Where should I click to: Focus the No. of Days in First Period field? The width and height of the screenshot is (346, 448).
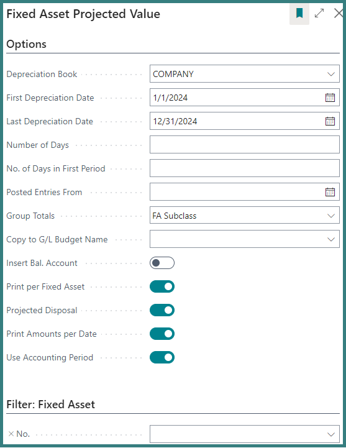point(245,168)
